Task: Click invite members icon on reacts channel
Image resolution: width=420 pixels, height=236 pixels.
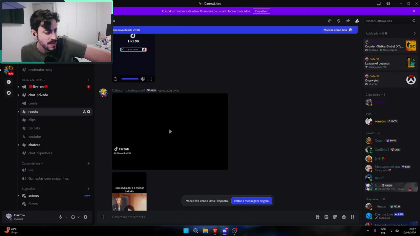Action: [84, 112]
